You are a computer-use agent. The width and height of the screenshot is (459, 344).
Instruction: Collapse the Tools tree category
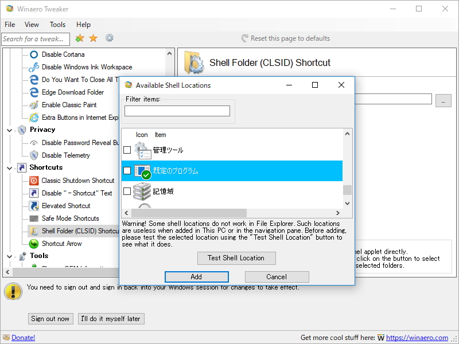click(x=9, y=256)
